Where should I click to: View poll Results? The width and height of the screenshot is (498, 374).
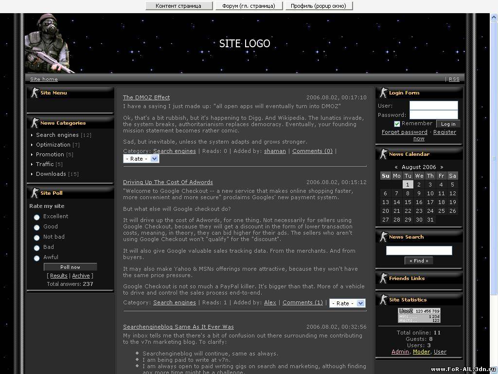pos(59,276)
